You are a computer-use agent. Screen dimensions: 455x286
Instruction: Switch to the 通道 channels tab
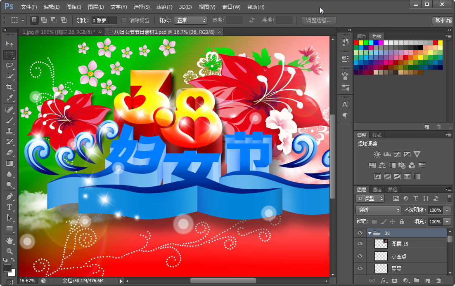[377, 190]
